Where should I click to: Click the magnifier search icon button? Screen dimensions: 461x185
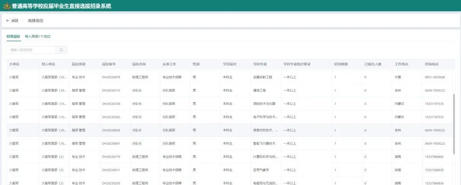pyautogui.click(x=61, y=50)
